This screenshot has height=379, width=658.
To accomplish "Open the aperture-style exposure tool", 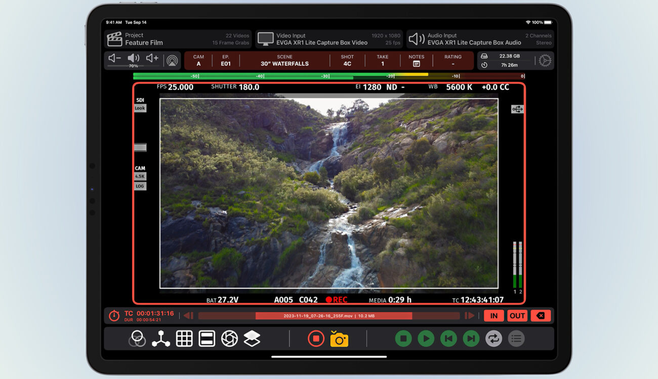I will point(229,339).
